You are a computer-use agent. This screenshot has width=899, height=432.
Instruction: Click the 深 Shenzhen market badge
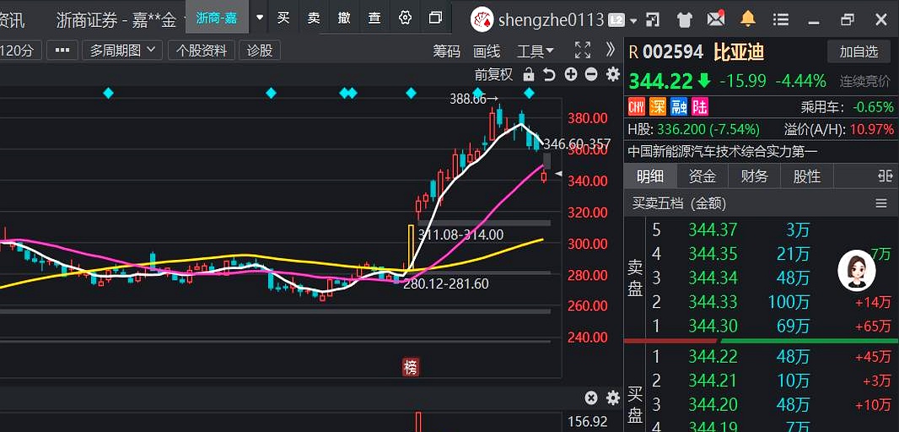(658, 106)
